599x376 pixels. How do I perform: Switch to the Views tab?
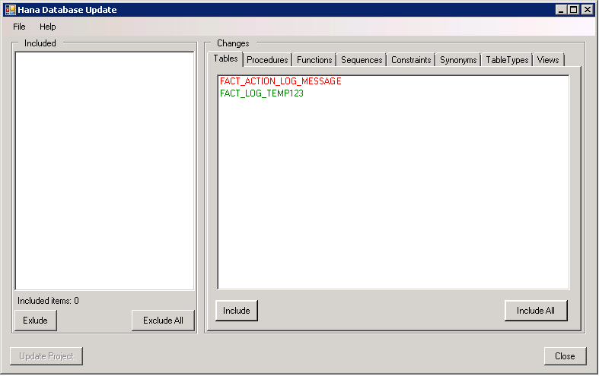click(548, 60)
